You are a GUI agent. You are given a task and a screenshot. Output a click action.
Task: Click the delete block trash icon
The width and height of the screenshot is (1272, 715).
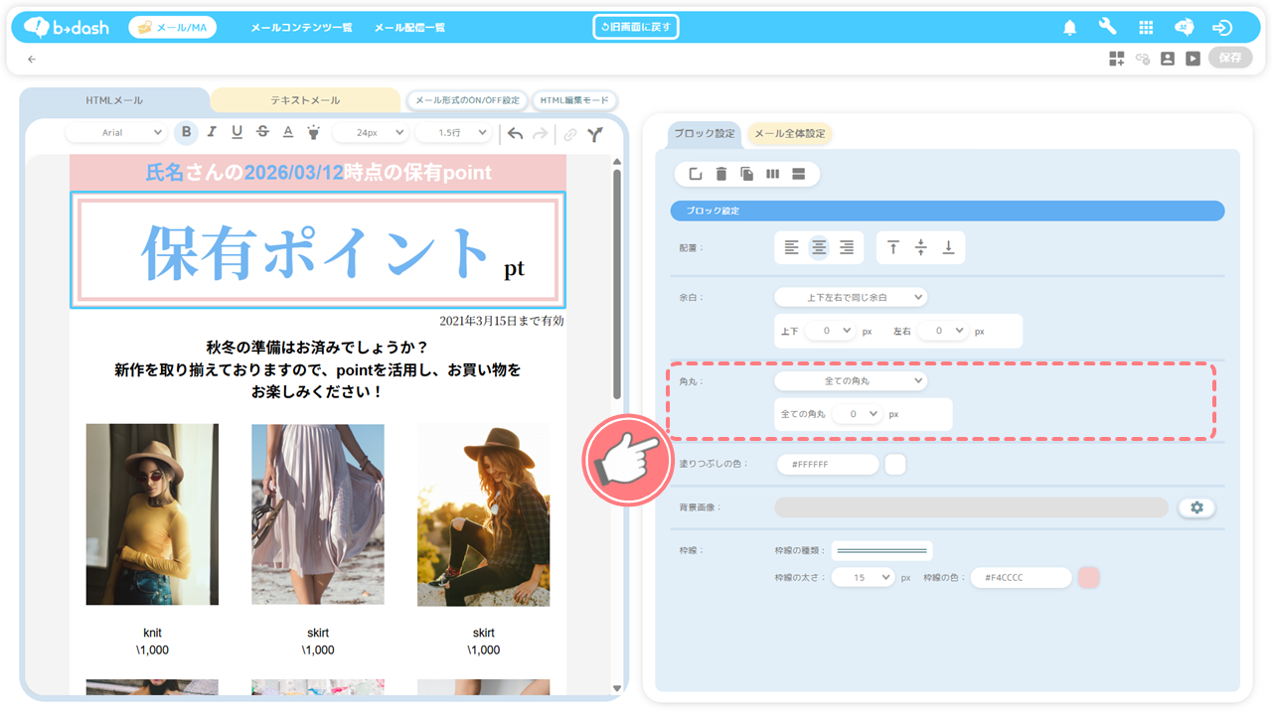tap(721, 175)
